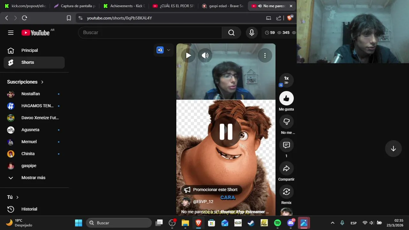Open the @EliVP_12 channel link

[203, 202]
